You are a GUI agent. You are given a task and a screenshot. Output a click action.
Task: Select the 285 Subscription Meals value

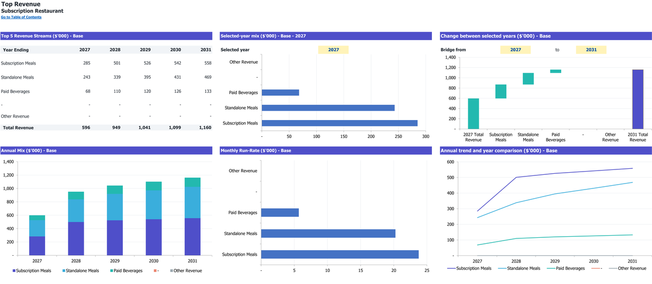click(x=86, y=63)
